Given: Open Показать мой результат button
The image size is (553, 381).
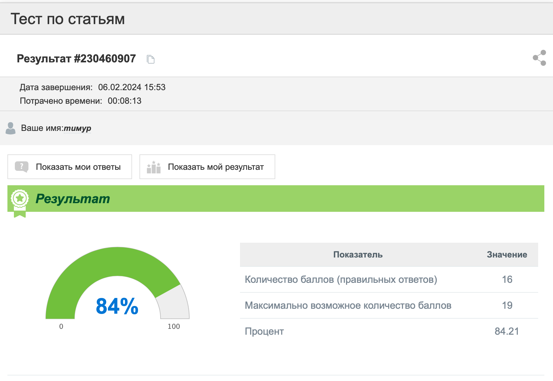Looking at the screenshot, I should coord(207,167).
